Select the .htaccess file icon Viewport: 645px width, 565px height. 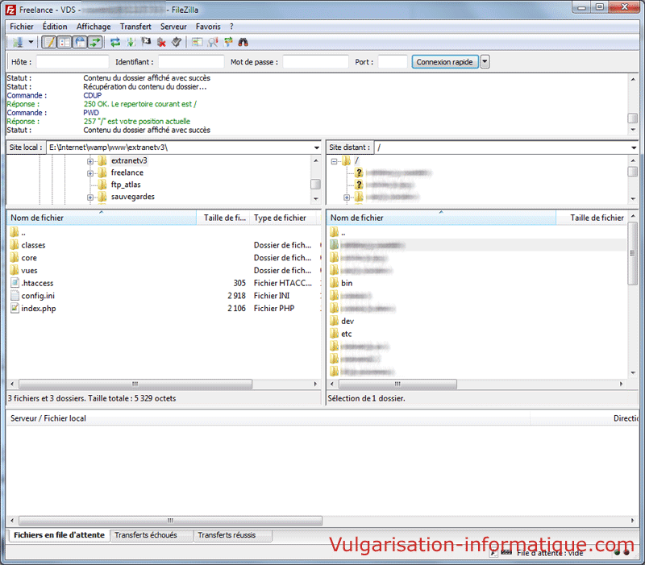[x=15, y=283]
